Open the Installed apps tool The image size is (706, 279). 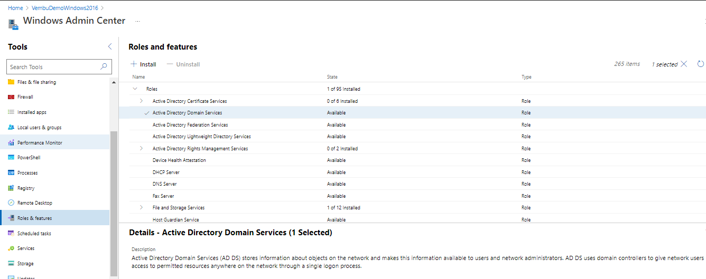pos(32,112)
